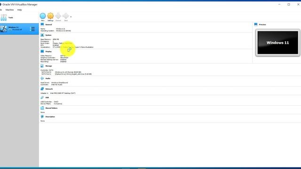
Task: Open the Description section header link
Action: coord(50,117)
